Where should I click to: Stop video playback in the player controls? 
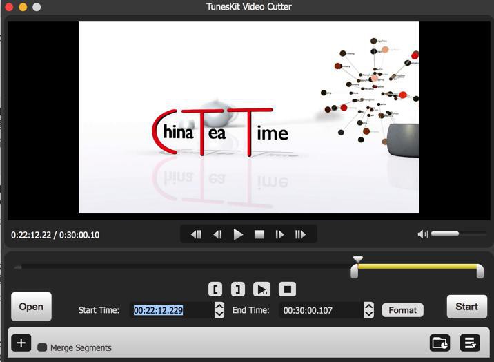pyautogui.click(x=259, y=234)
